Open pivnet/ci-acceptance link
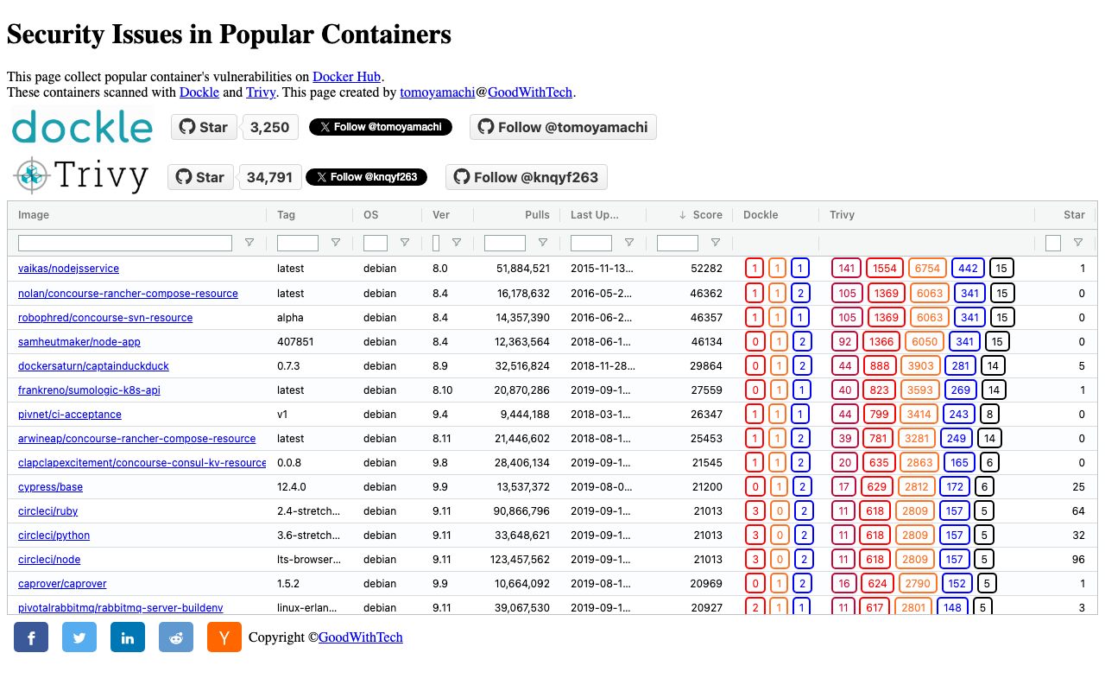This screenshot has height=691, width=1105. pos(70,414)
